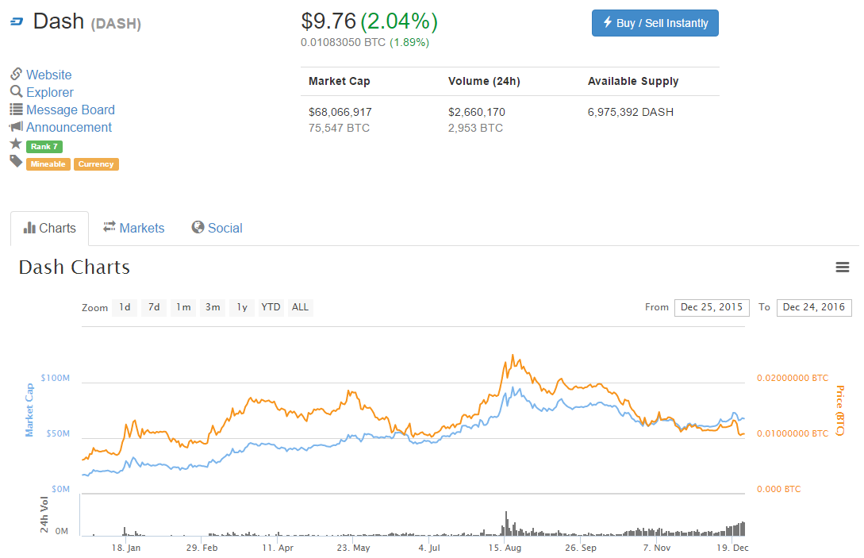This screenshot has height=558, width=864.
Task: Open the Website link
Action: click(49, 75)
